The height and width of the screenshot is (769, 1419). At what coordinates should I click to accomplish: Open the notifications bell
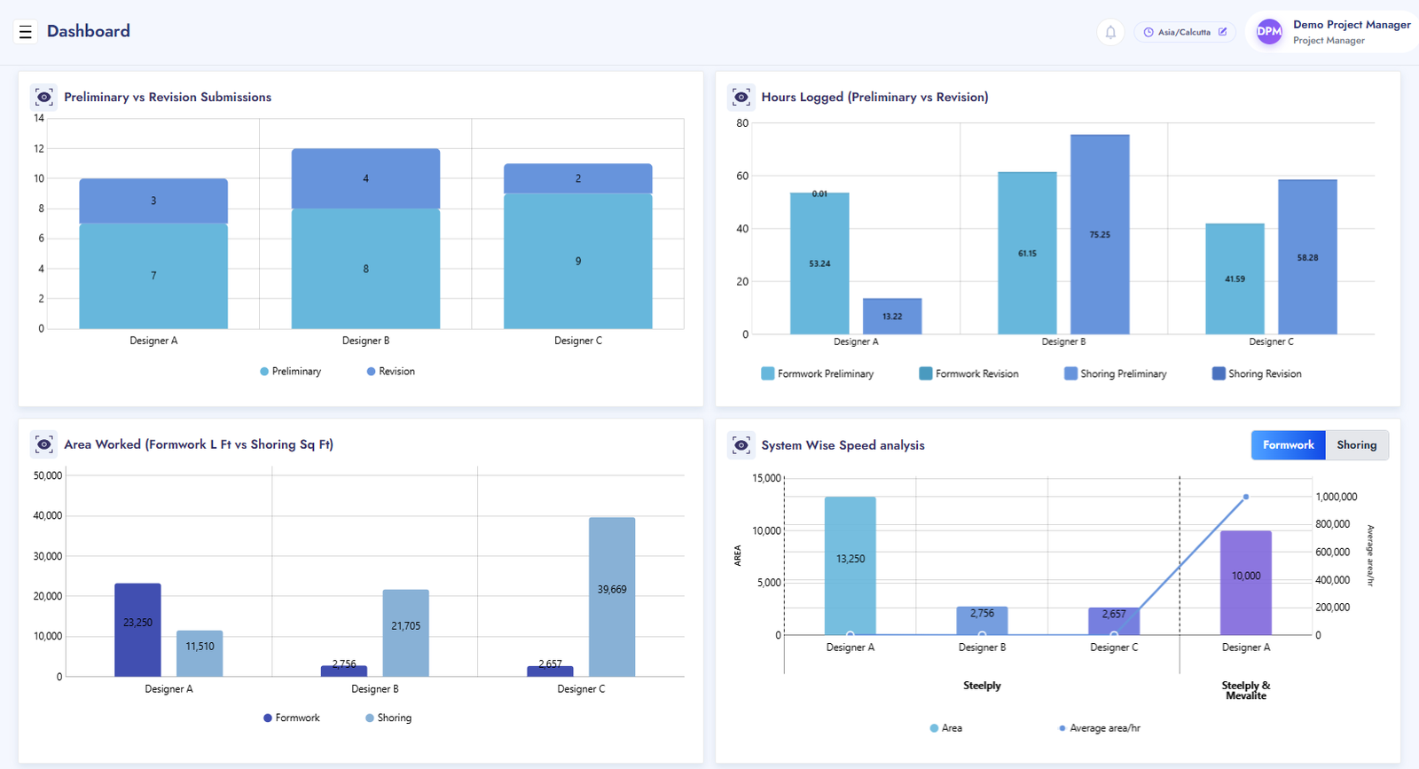click(x=1110, y=32)
